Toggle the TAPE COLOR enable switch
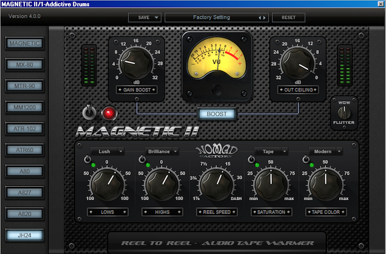 click(x=305, y=160)
